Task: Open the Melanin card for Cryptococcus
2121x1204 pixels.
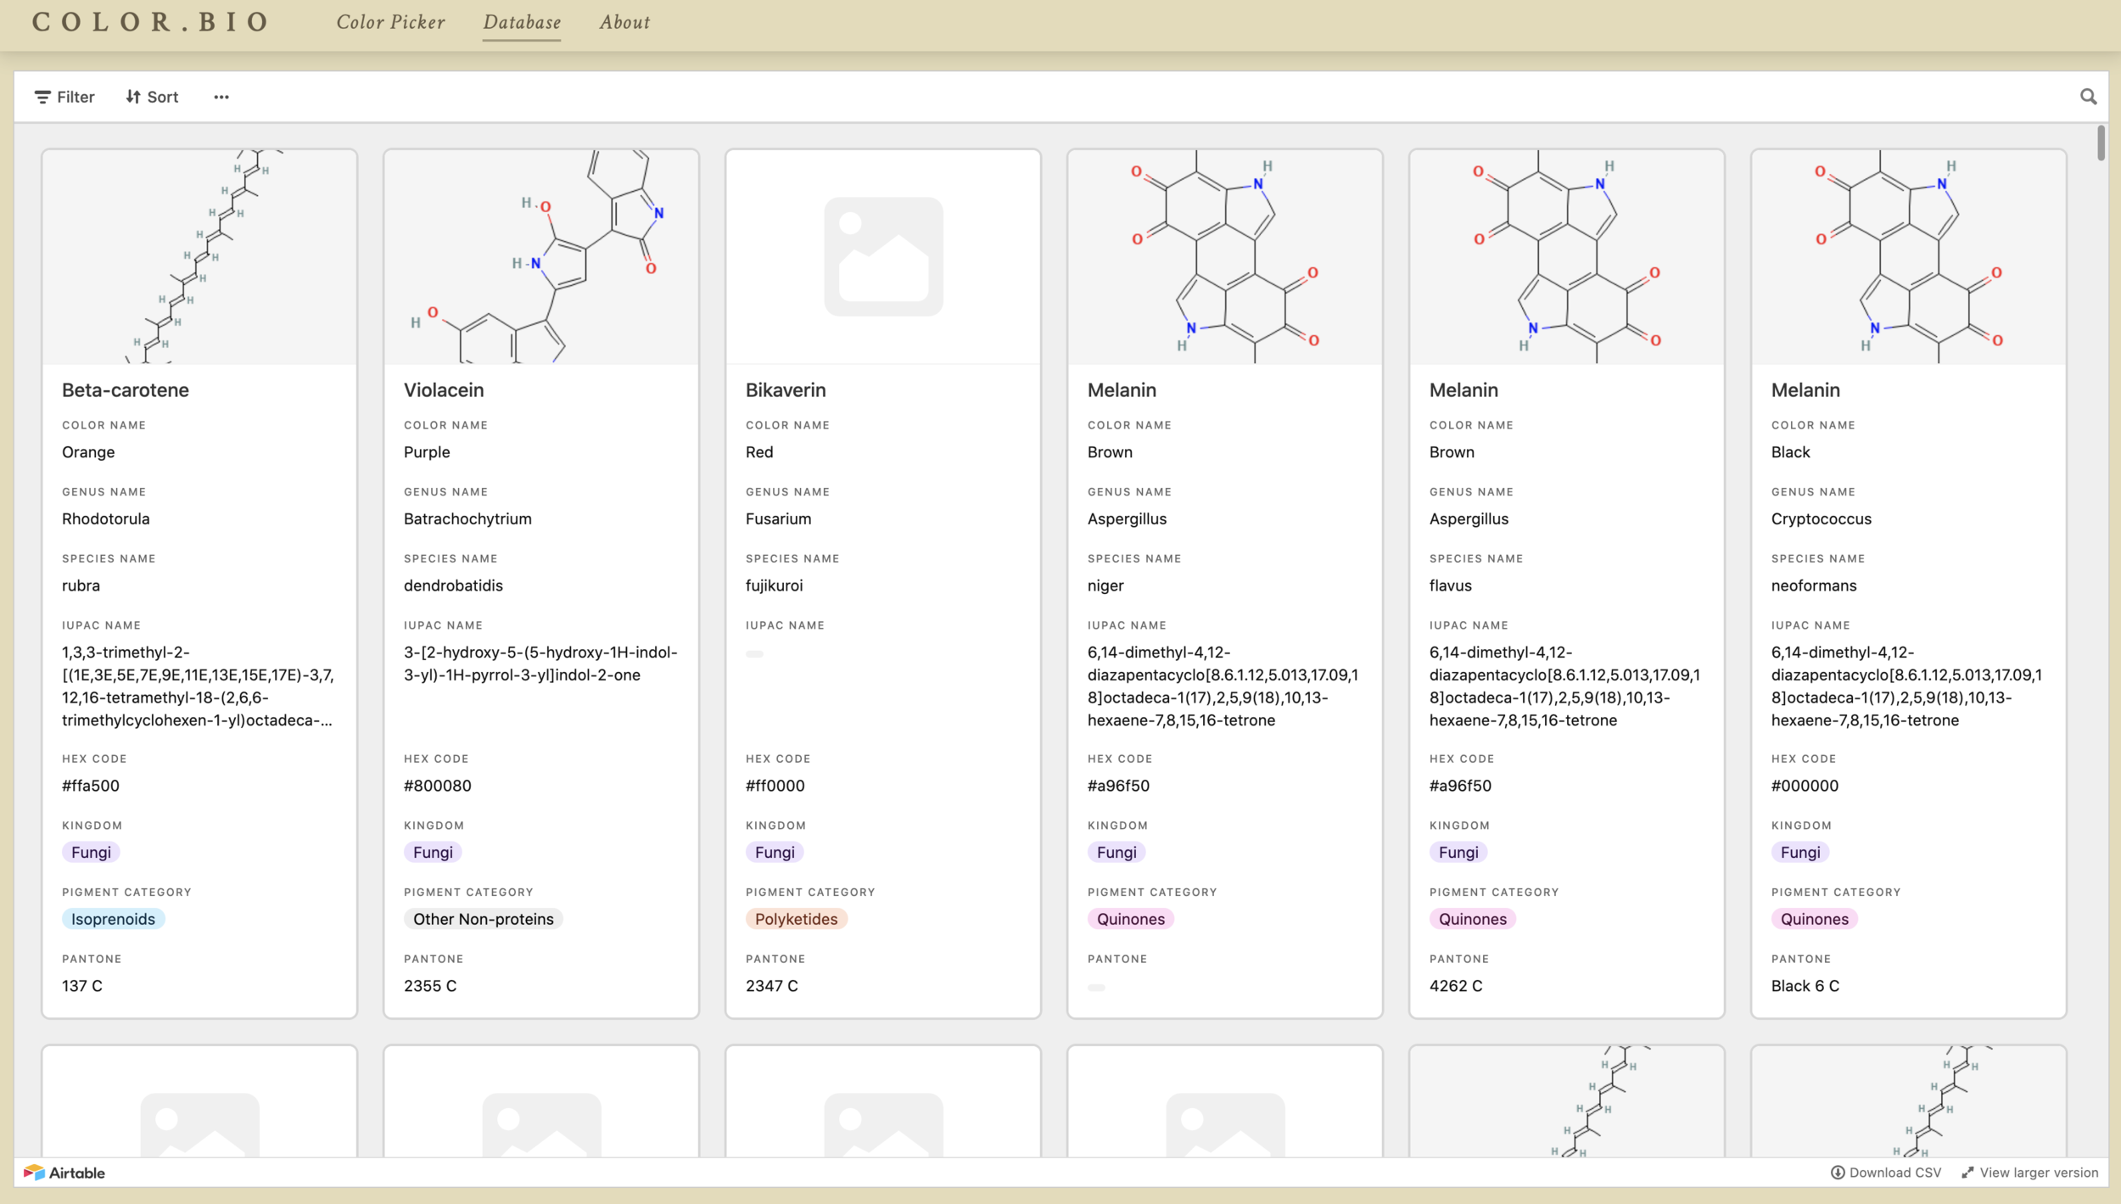Action: 1908,584
